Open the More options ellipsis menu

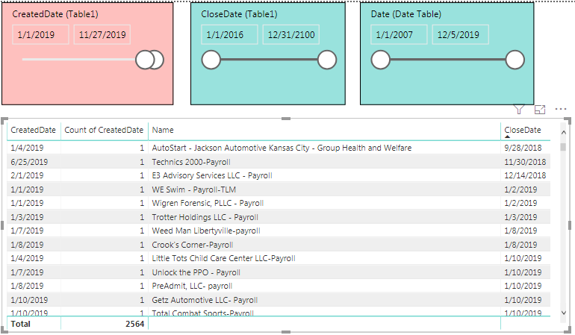(561, 109)
